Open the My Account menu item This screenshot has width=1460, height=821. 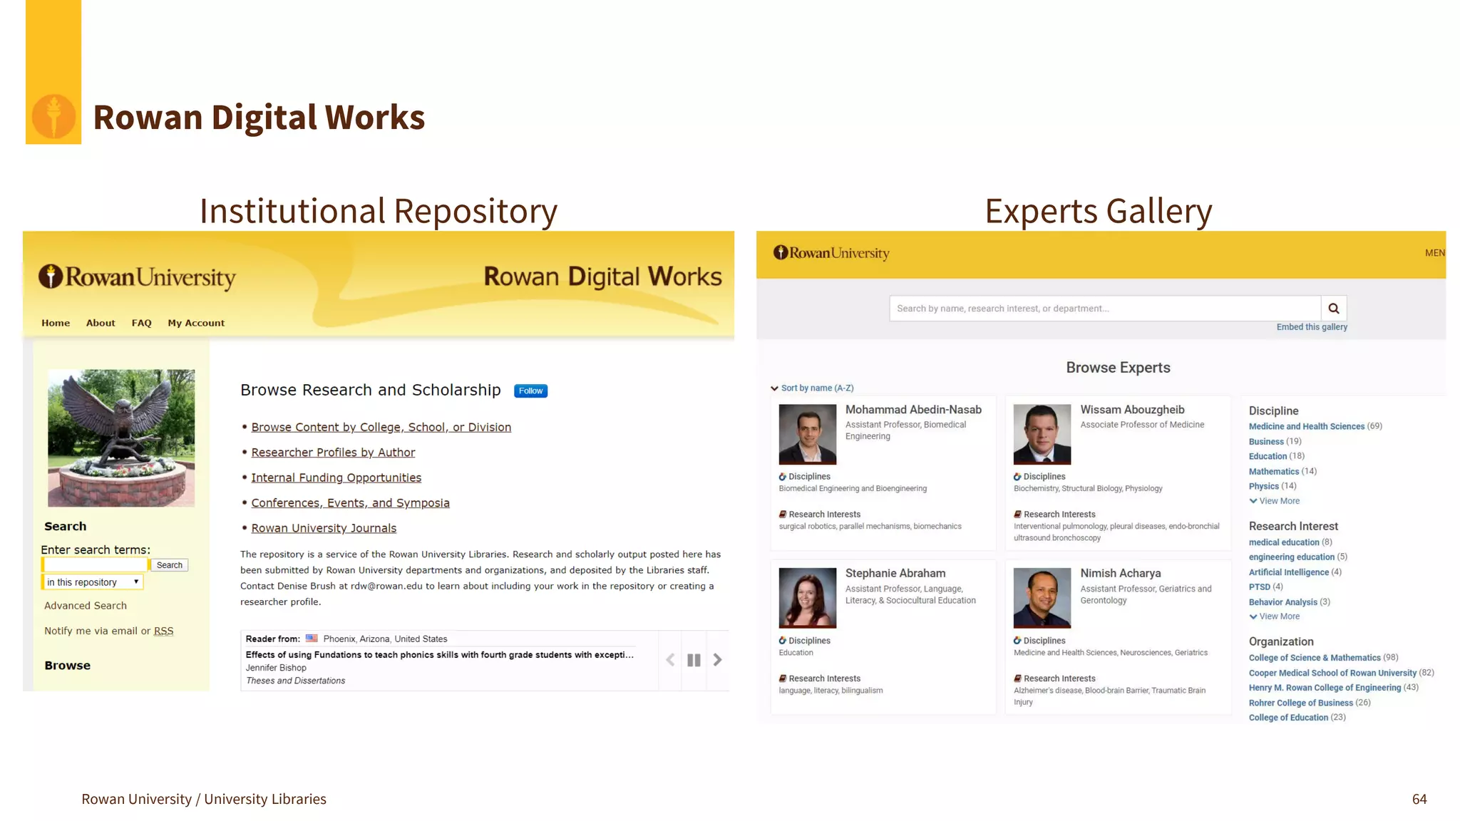point(196,323)
